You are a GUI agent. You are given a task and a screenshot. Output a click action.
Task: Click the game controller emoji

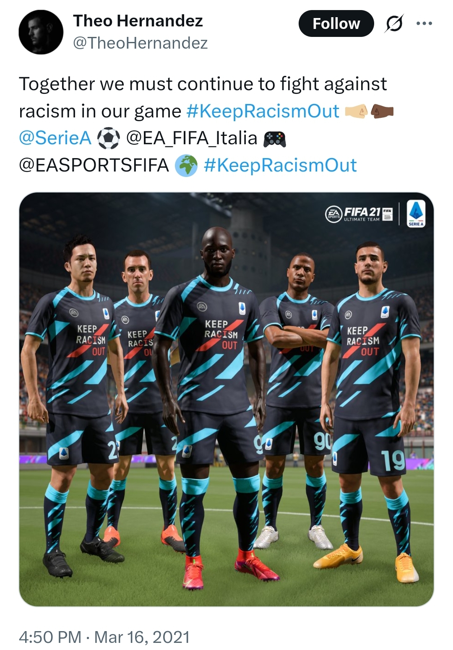tap(274, 139)
